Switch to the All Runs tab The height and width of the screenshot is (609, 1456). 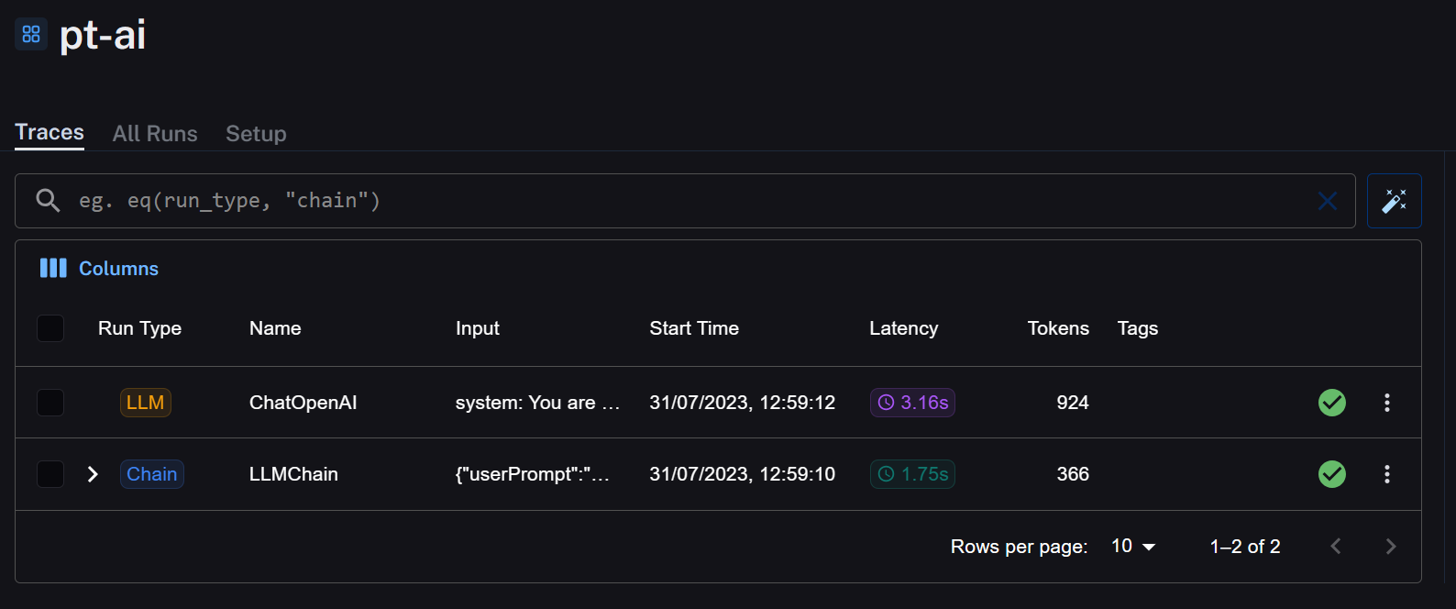click(155, 134)
